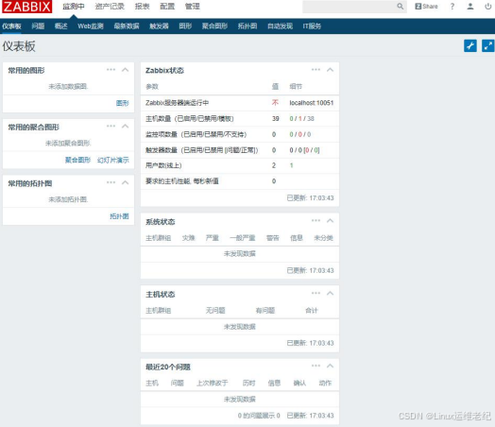The image size is (495, 427).
Task: Open the 配置 top menu
Action: tap(167, 7)
